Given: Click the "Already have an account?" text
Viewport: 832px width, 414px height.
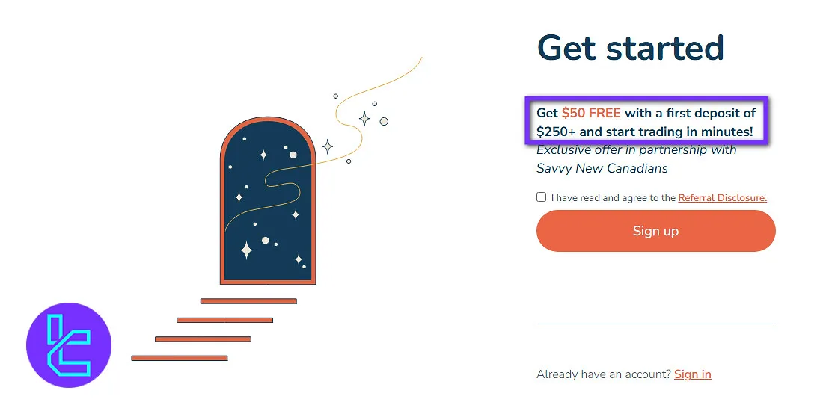Looking at the screenshot, I should pyautogui.click(x=603, y=374).
